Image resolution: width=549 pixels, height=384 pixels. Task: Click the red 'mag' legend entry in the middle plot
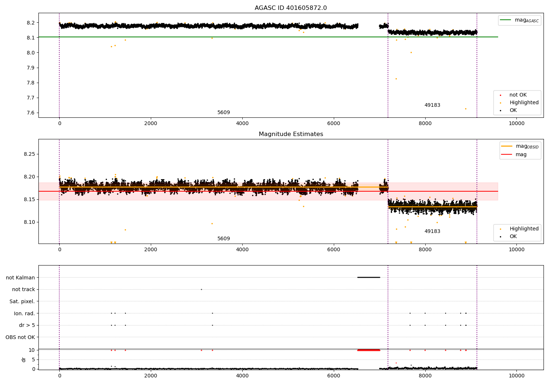click(x=513, y=155)
